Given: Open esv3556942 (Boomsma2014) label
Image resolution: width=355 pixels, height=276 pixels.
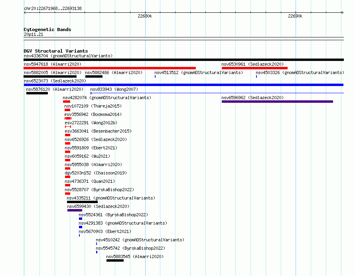Looking at the screenshot, I should [x=93, y=114].
